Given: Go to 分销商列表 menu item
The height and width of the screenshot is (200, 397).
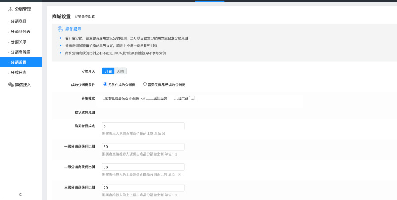Looking at the screenshot, I should (20, 32).
